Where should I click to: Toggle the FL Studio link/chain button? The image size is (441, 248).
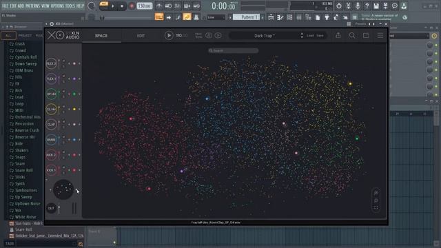tap(187, 17)
